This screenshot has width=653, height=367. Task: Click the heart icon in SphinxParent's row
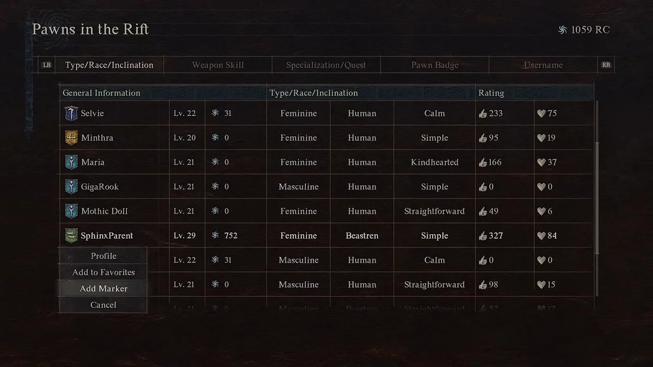[541, 236]
